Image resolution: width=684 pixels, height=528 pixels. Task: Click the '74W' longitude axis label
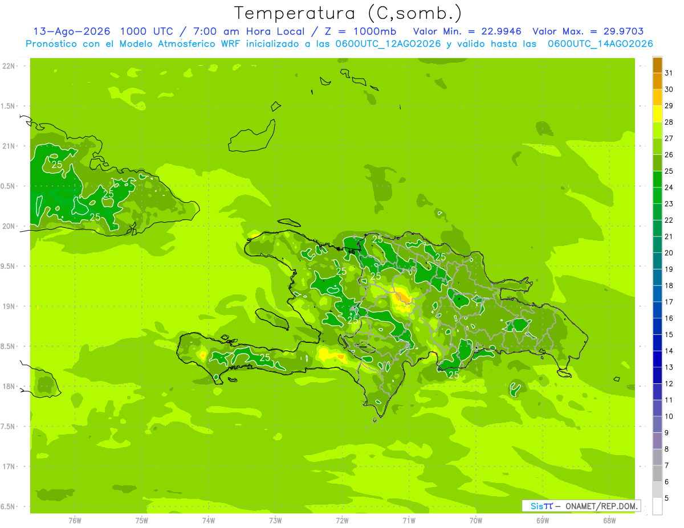[209, 521]
